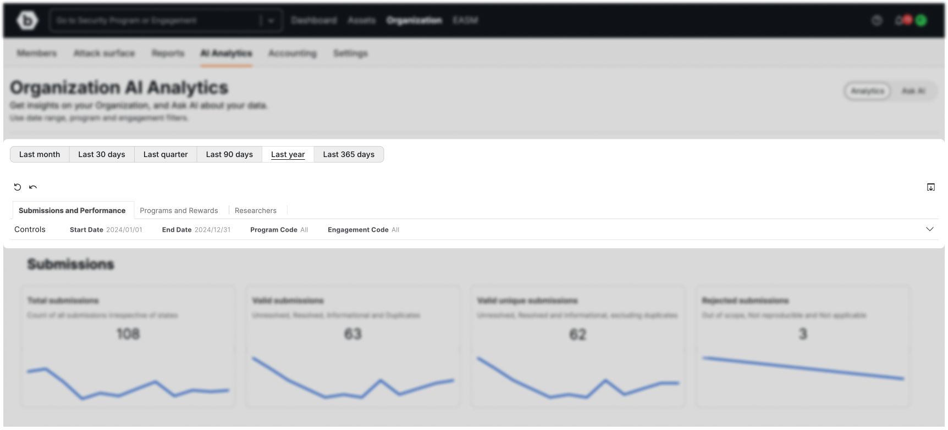The width and height of the screenshot is (948, 430).
Task: Switch to the Researchers tab
Action: 256,210
